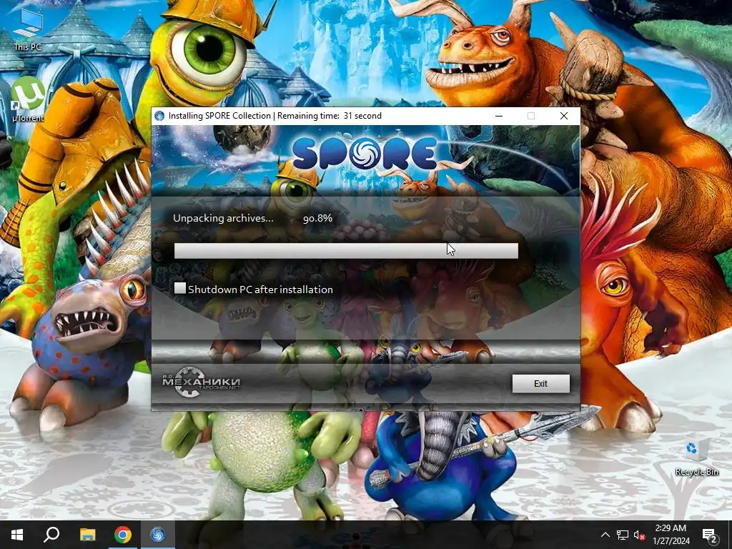Close the SPORE installer window
The image size is (732, 549).
564,116
